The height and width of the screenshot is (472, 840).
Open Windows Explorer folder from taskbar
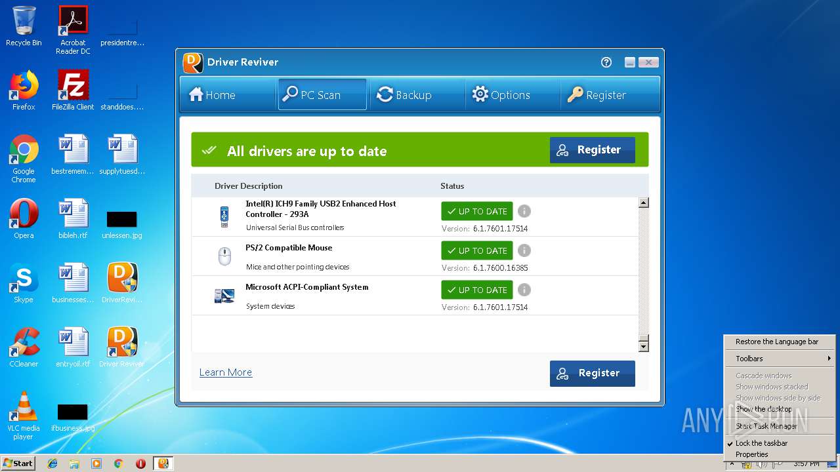(x=74, y=463)
